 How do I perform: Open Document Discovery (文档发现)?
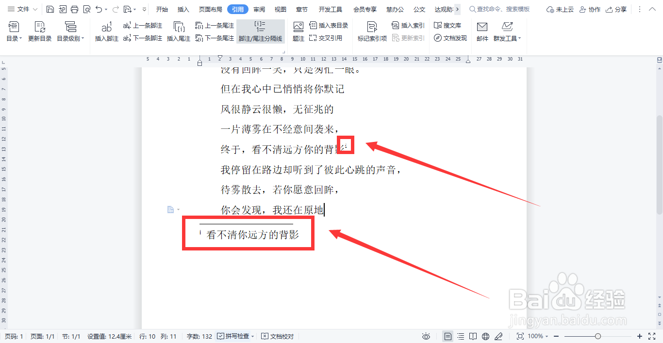click(x=450, y=38)
